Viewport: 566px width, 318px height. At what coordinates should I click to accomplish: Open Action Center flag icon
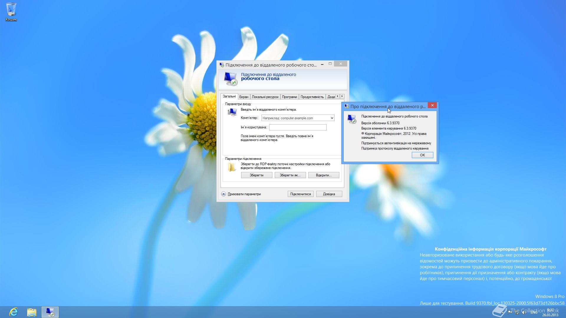pyautogui.click(x=510, y=312)
